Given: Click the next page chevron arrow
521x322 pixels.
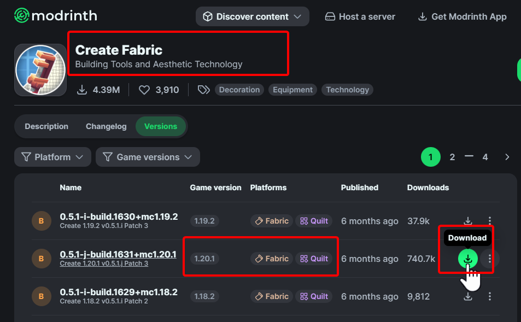Looking at the screenshot, I should tap(507, 157).
